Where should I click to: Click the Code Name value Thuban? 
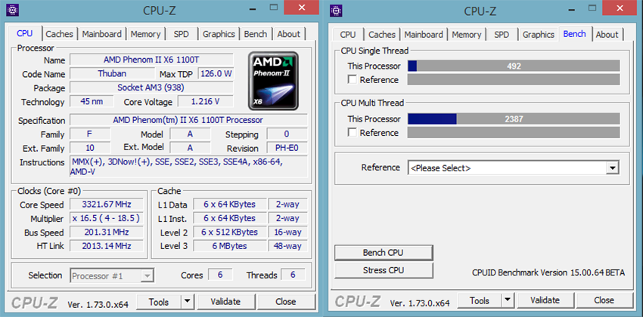pos(112,74)
